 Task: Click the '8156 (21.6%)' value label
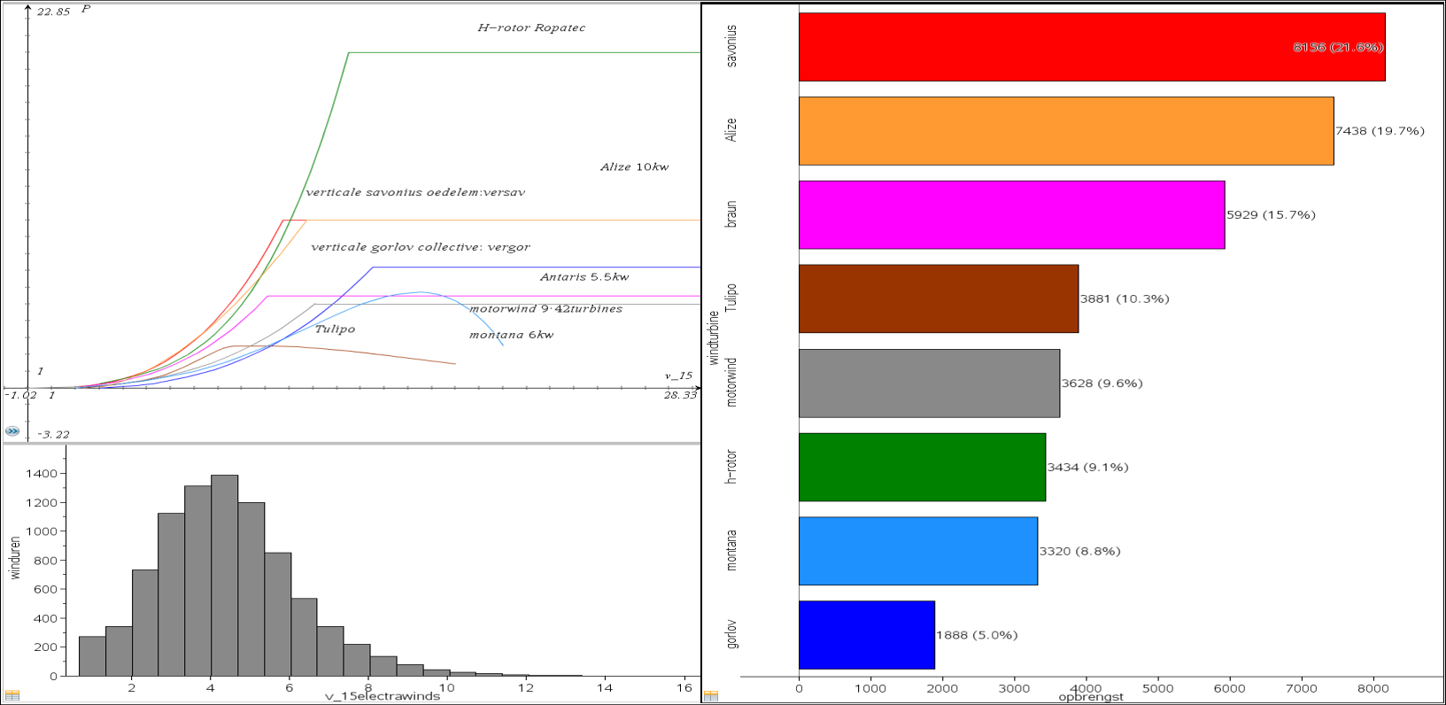click(x=1338, y=47)
